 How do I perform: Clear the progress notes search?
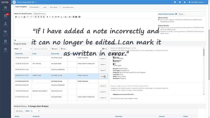click(63, 49)
